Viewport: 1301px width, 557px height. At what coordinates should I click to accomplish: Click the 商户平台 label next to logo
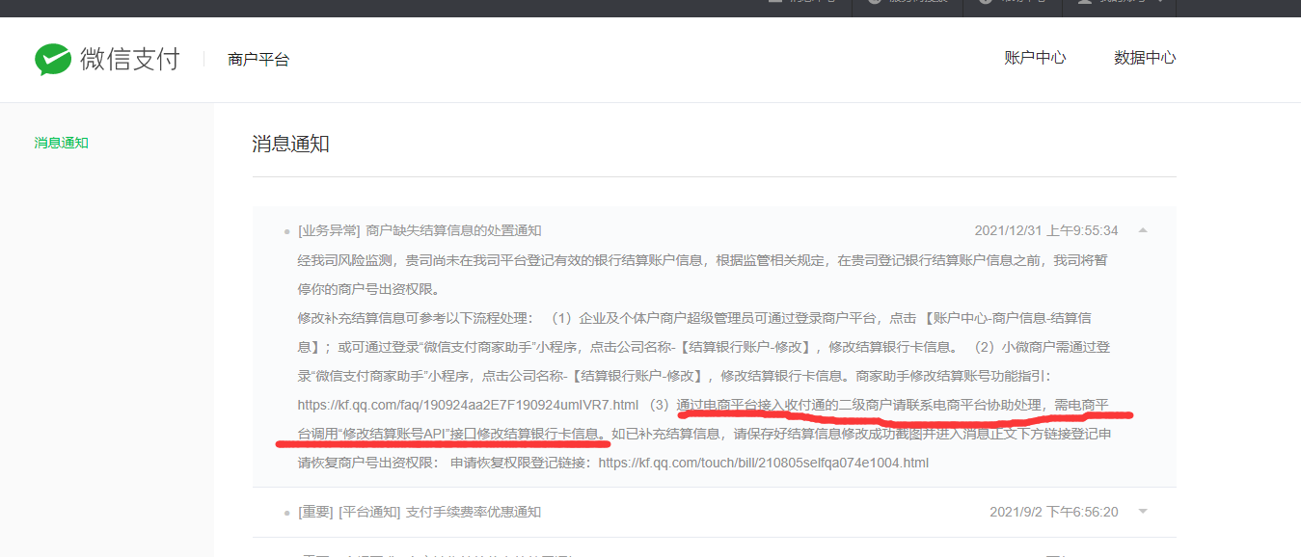pos(258,60)
